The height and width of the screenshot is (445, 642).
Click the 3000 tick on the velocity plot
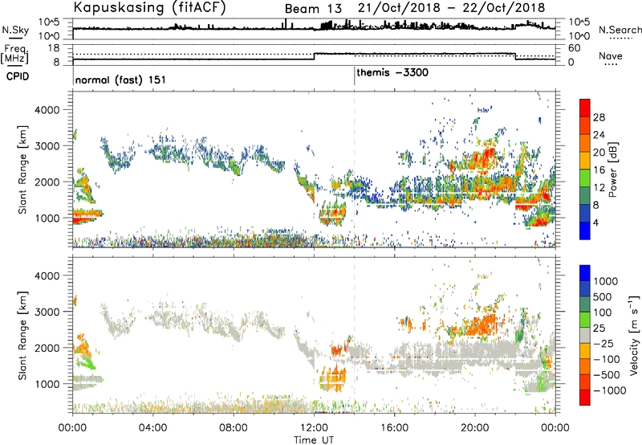point(47,312)
